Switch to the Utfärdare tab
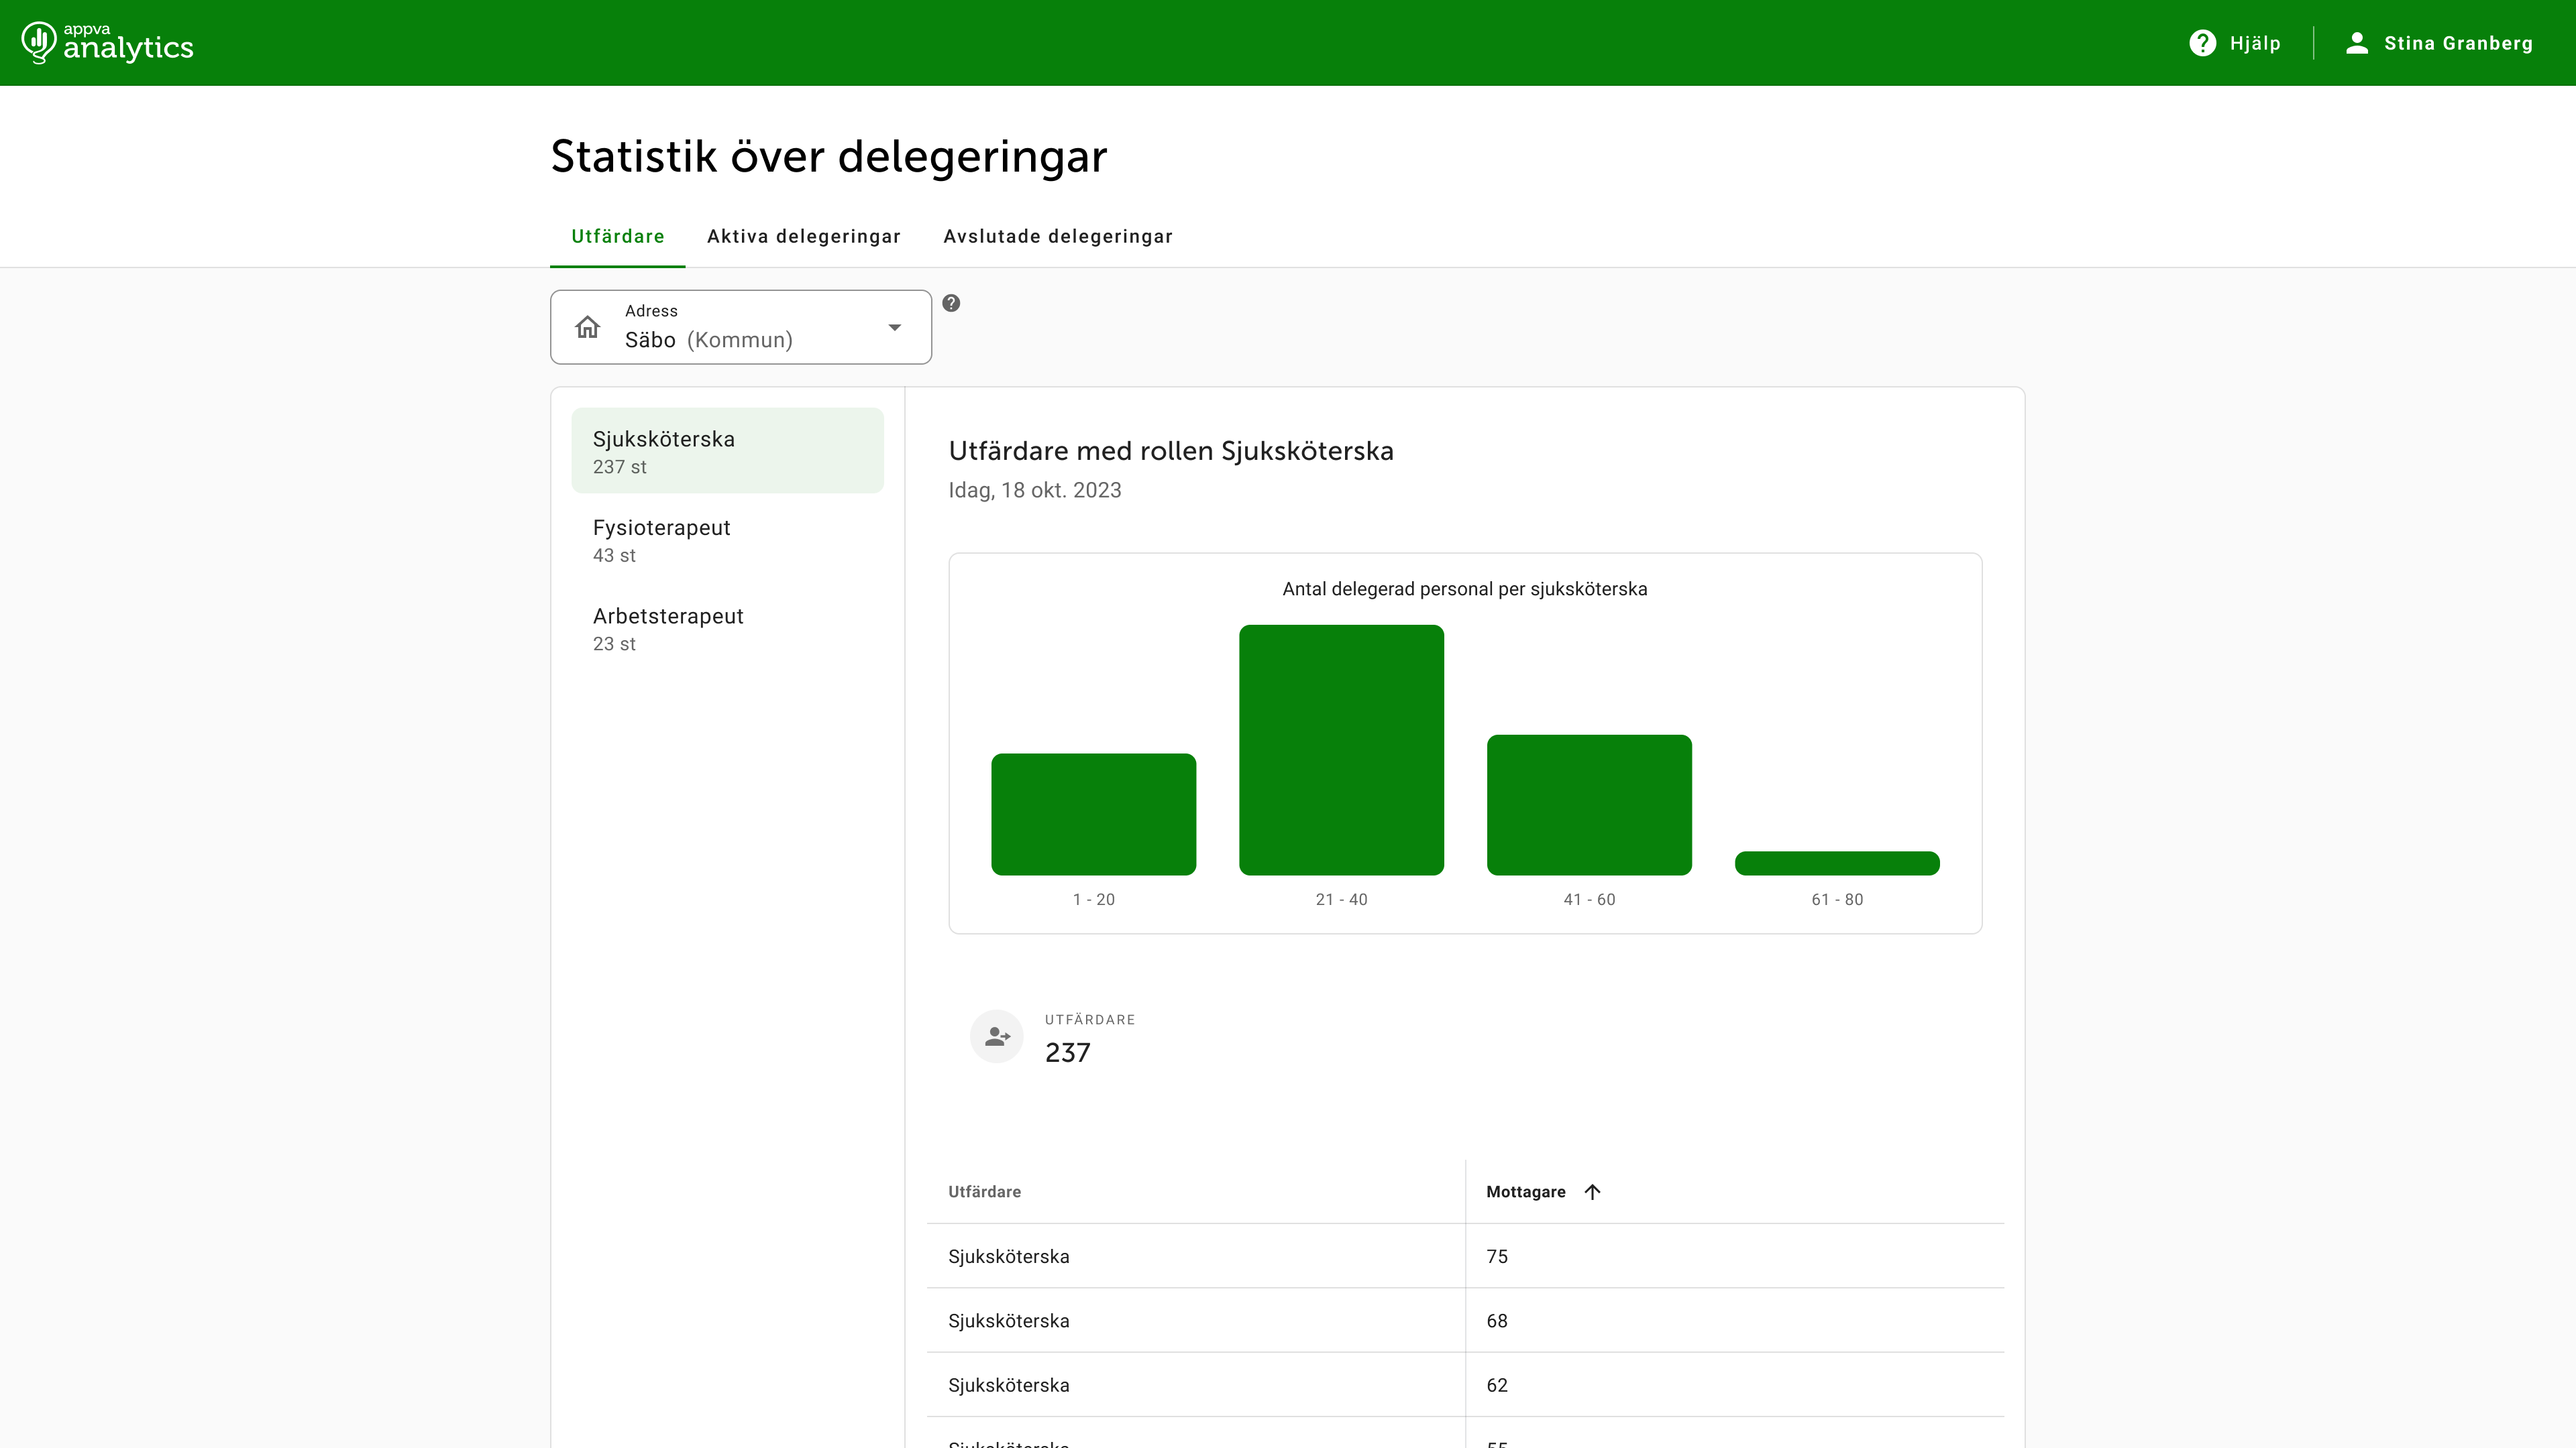 617,237
